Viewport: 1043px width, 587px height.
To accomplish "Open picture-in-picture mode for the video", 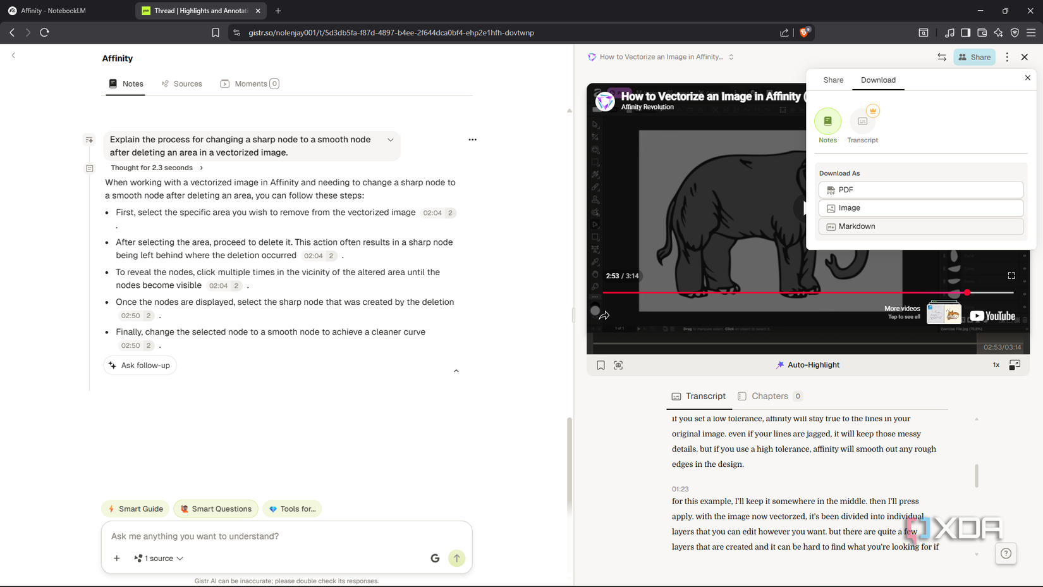I will [1015, 365].
